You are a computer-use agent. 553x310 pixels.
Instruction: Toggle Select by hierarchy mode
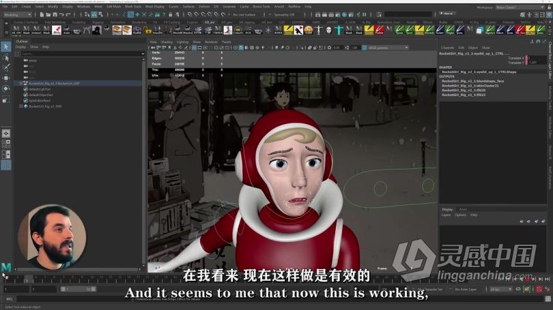tap(87, 14)
